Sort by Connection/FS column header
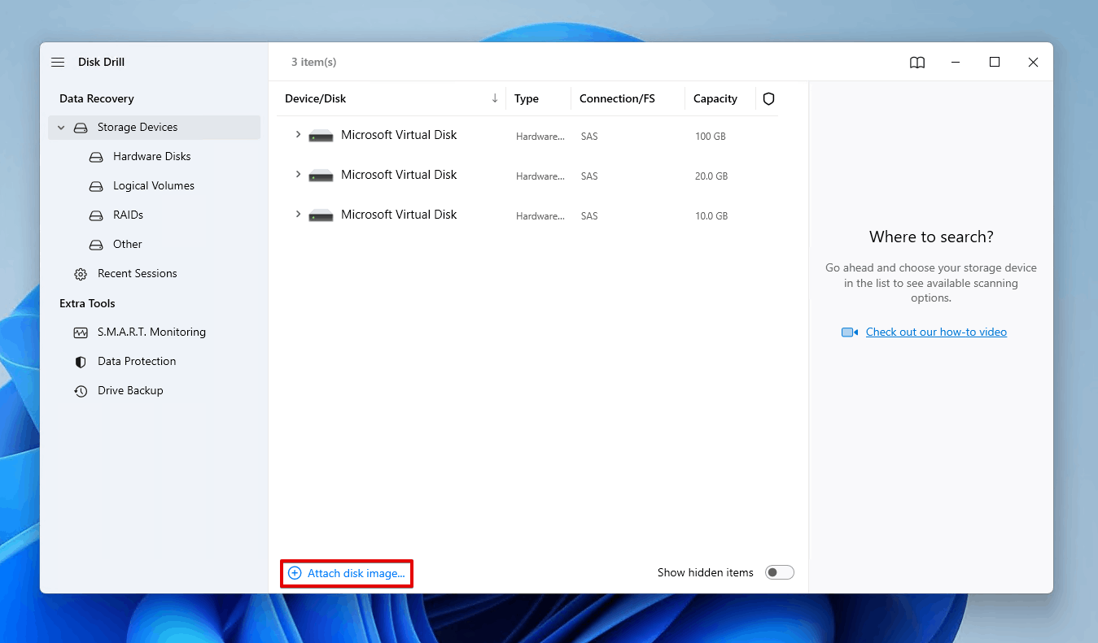The height and width of the screenshot is (643, 1098). [x=617, y=98]
